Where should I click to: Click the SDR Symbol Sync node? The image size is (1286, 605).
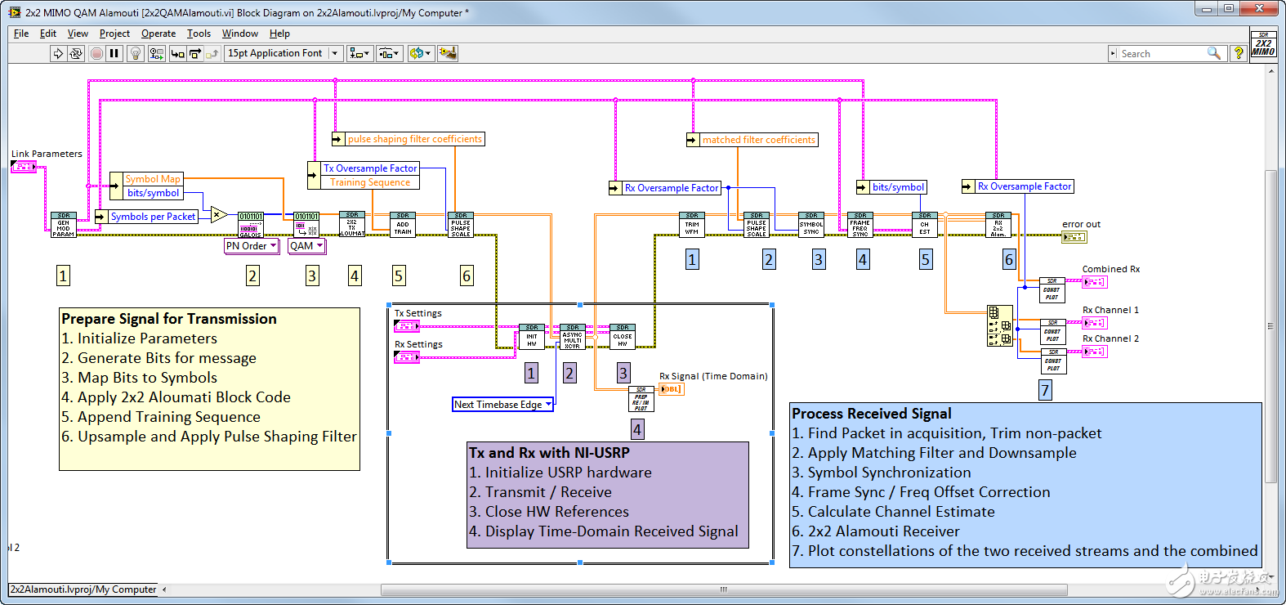811,225
